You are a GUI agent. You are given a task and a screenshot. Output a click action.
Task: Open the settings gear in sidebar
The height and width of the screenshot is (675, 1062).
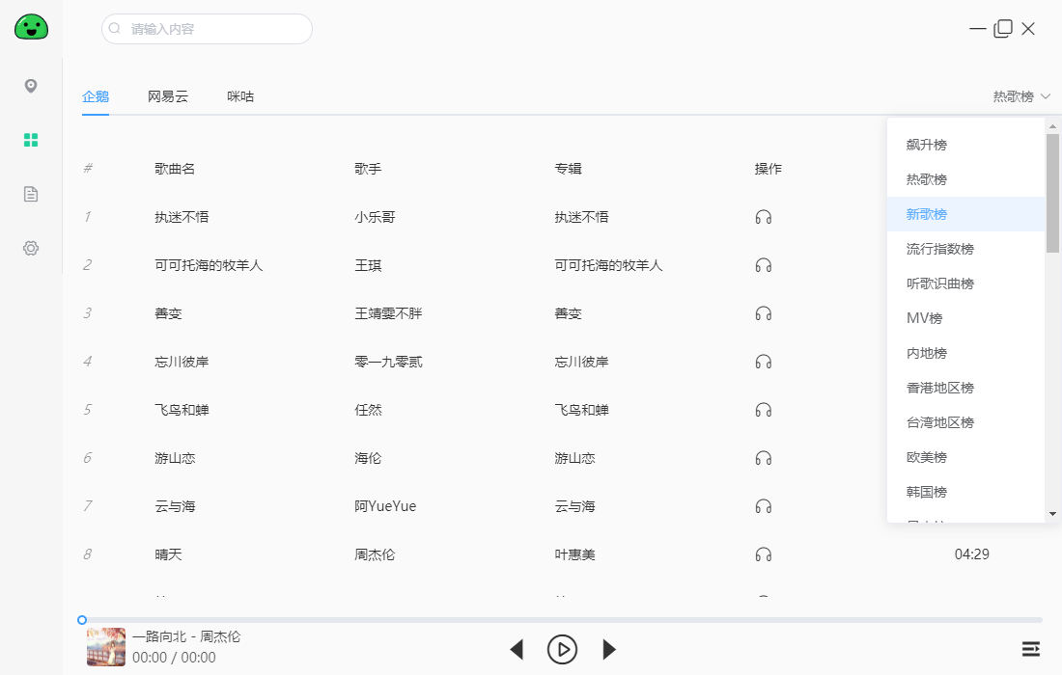click(31, 248)
